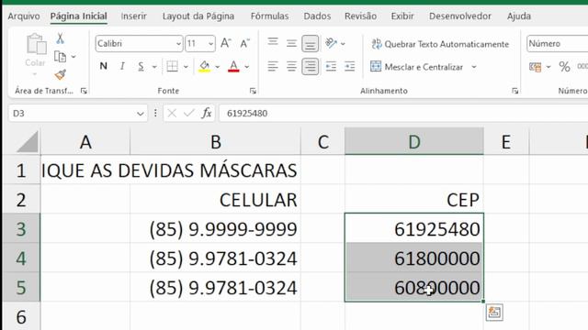Expand copy options dropdown arrow
The height and width of the screenshot is (330, 588).
coord(73,57)
